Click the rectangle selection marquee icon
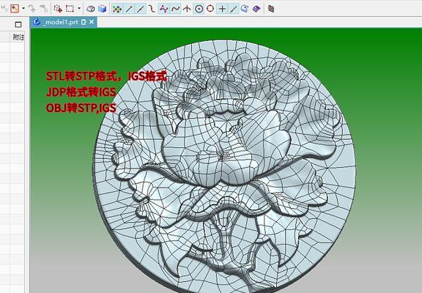 coord(70,9)
